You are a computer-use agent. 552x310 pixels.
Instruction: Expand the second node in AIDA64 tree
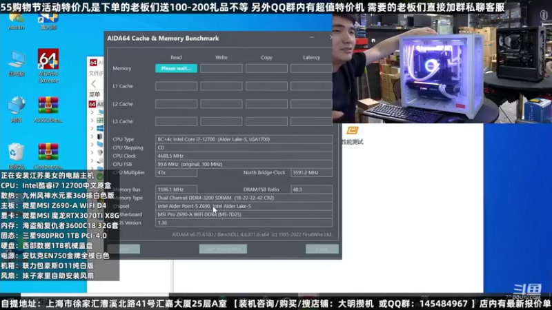click(x=92, y=121)
